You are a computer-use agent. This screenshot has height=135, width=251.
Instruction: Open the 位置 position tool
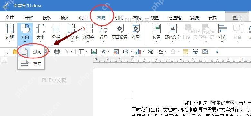pyautogui.click(x=157, y=33)
